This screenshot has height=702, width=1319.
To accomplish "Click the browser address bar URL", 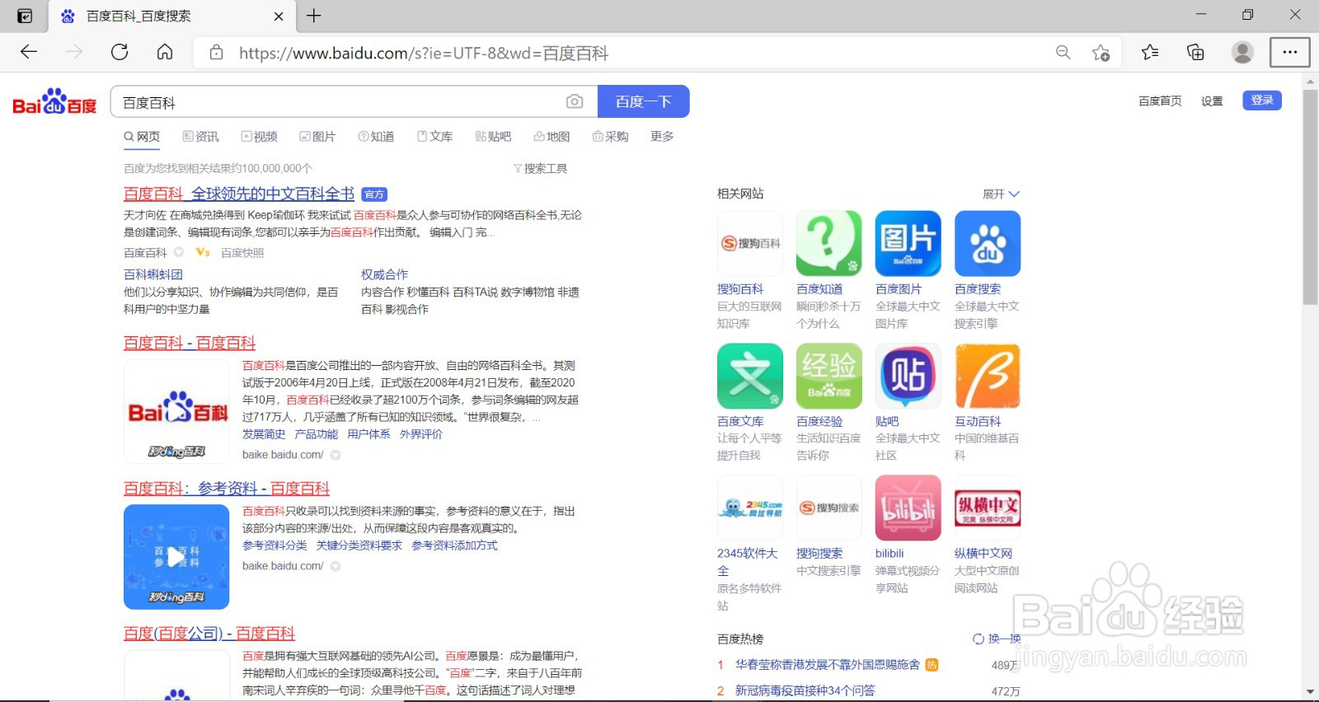I will click(x=424, y=54).
